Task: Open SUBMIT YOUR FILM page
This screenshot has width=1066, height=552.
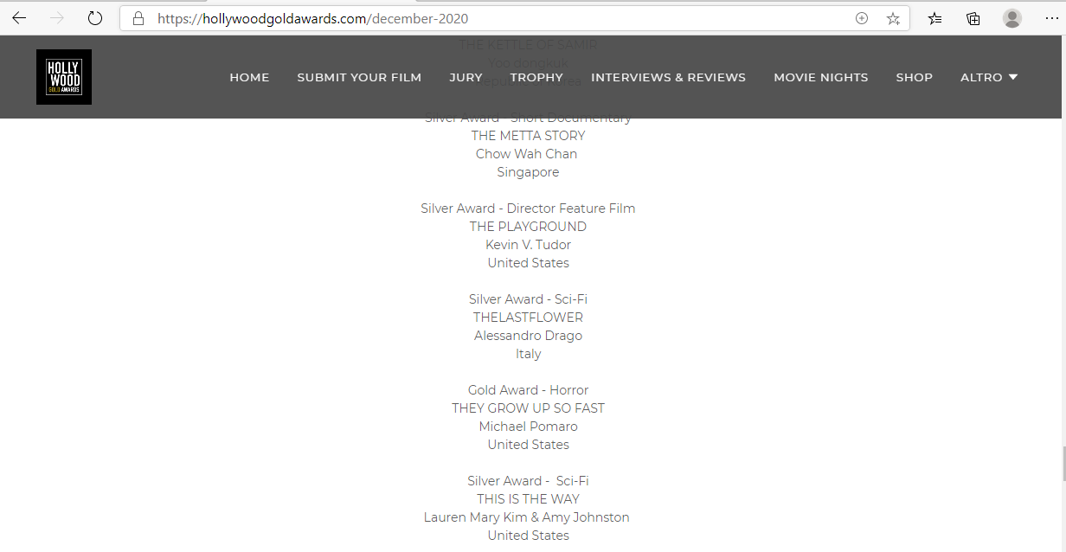Action: click(x=359, y=77)
